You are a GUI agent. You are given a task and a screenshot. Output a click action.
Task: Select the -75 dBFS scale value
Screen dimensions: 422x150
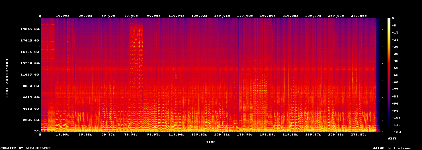point(395,89)
